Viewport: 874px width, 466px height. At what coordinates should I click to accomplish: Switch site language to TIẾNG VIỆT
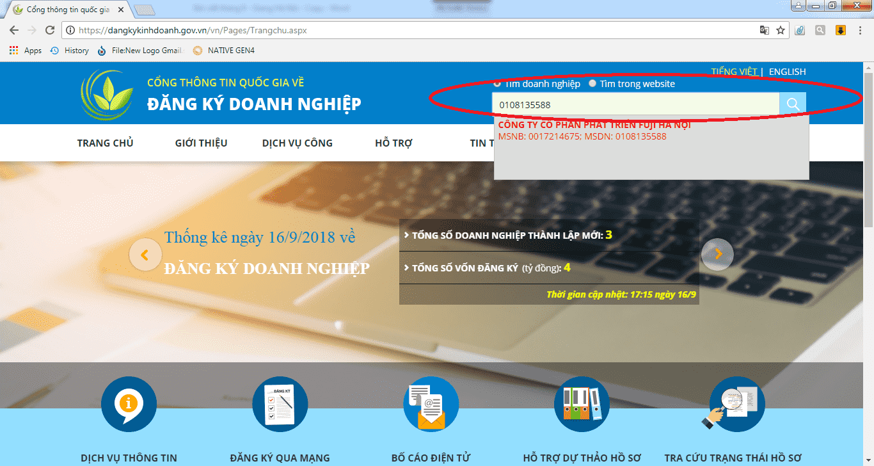(x=734, y=72)
